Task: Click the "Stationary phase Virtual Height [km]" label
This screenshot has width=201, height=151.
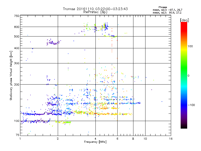Action: click(x=11, y=76)
